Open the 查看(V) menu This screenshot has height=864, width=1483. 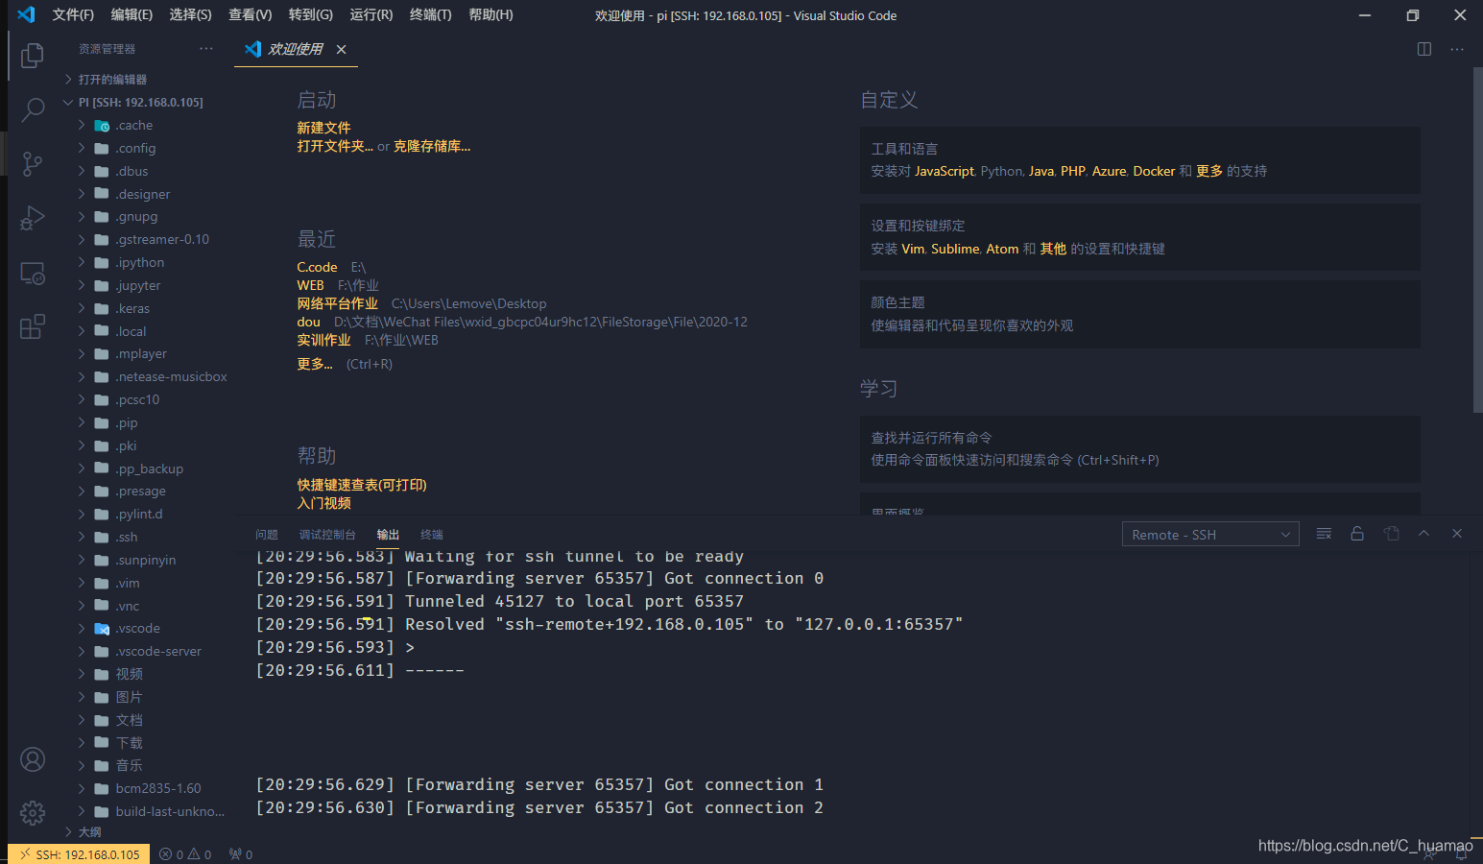(x=250, y=14)
